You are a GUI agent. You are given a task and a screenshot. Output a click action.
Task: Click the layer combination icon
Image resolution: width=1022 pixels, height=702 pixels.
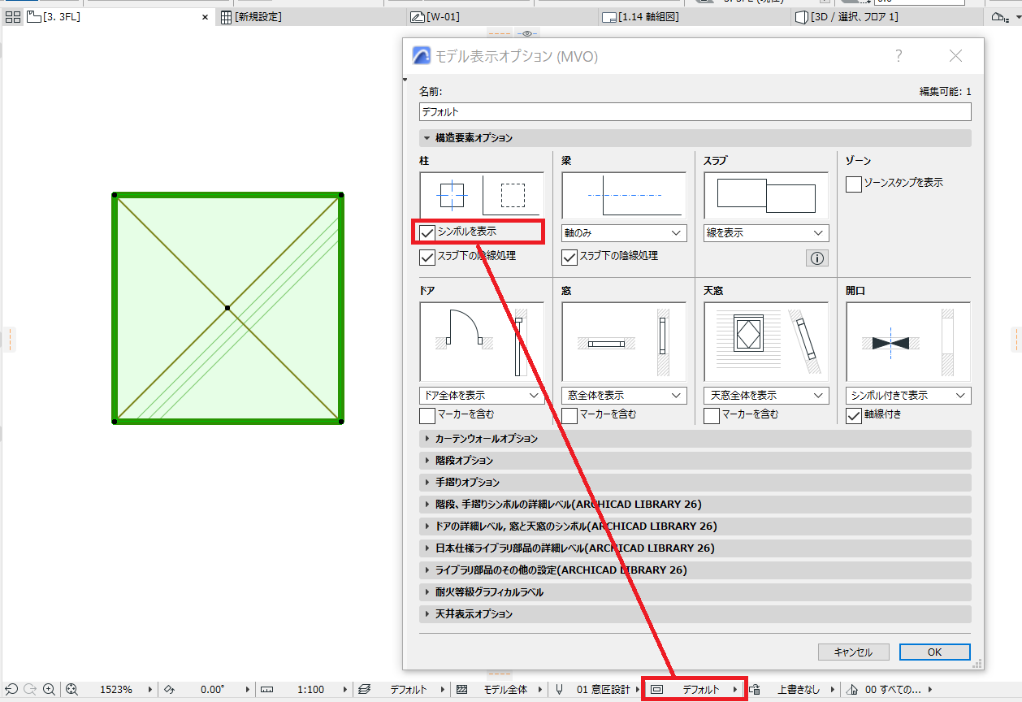click(365, 690)
